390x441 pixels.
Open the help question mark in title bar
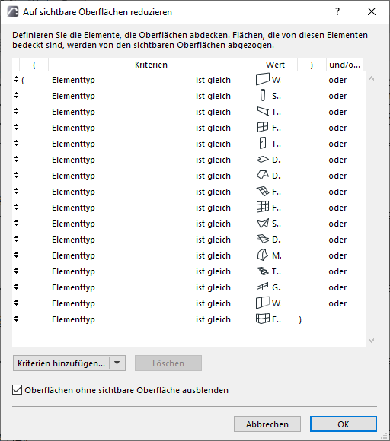[337, 12]
